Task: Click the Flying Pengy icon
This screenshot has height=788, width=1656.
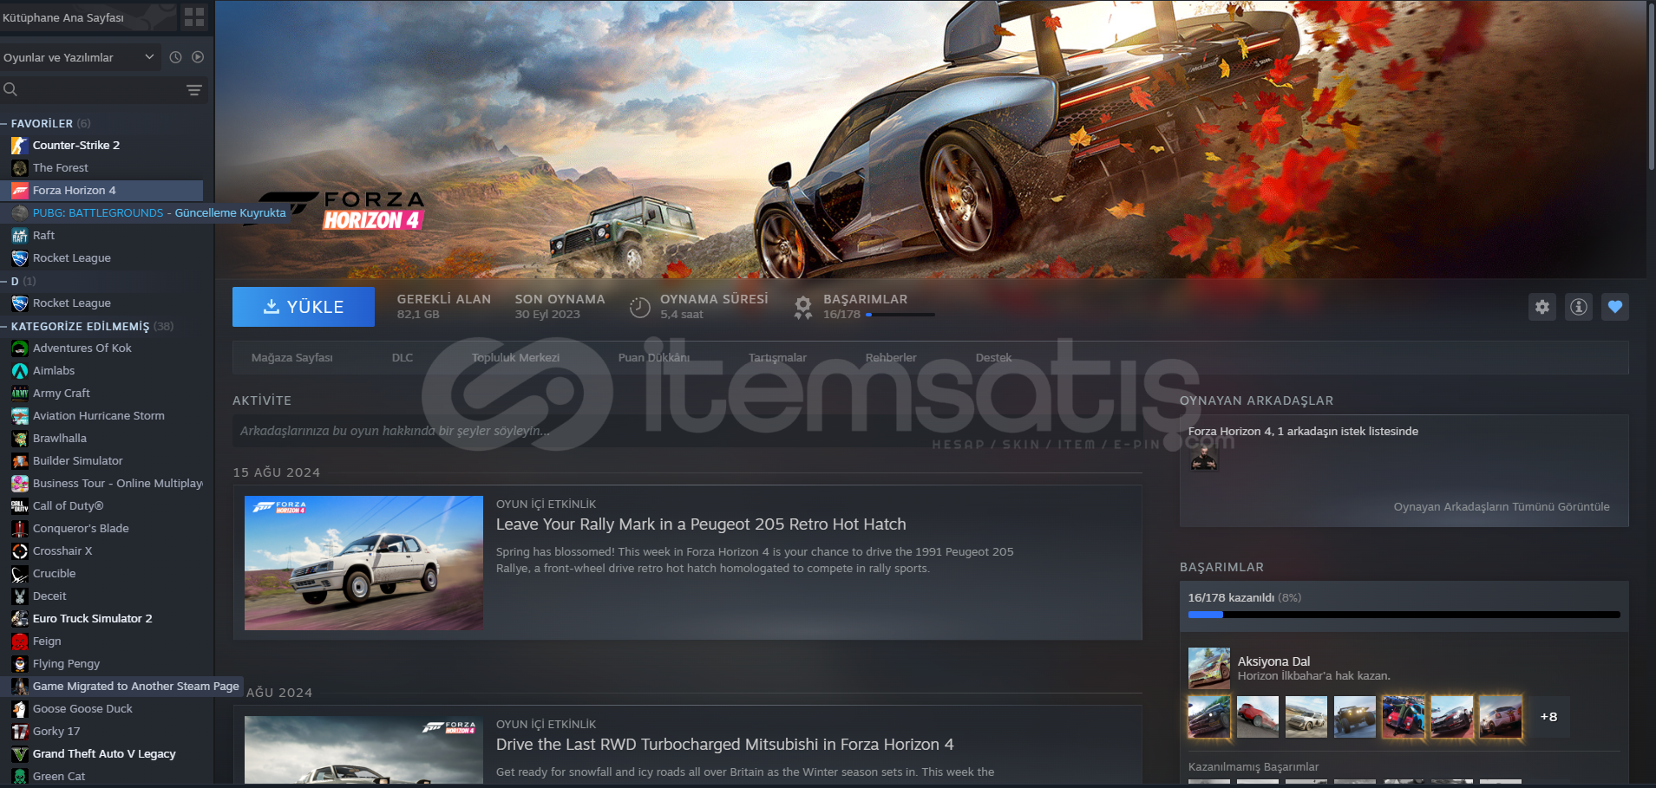Action: pos(20,664)
